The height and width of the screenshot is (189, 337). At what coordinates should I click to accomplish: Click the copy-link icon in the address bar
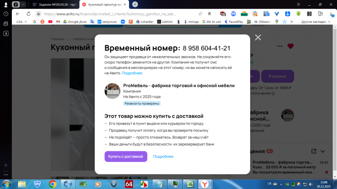(x=201, y=14)
